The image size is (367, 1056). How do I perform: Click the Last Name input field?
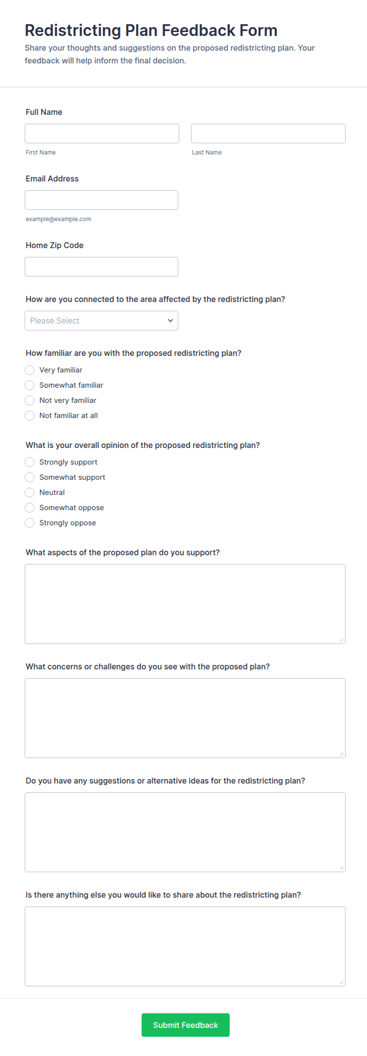point(268,133)
